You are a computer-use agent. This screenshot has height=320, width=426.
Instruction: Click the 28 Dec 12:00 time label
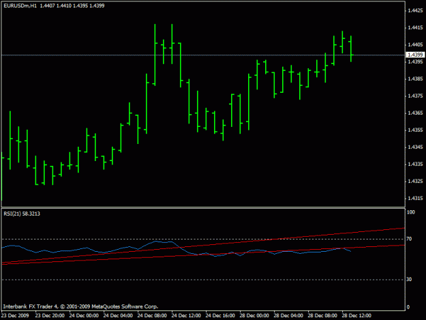(356, 316)
